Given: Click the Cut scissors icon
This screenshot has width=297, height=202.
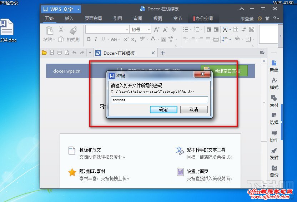Looking at the screenshot, I should 61,29.
